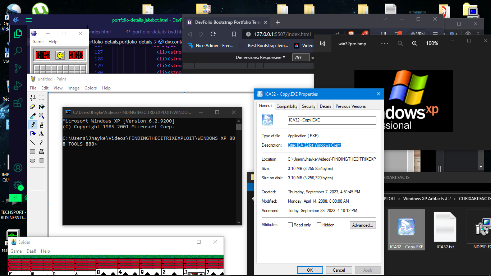Open the VS Code hamburger menu
491x276 pixels.
(x=29, y=20)
